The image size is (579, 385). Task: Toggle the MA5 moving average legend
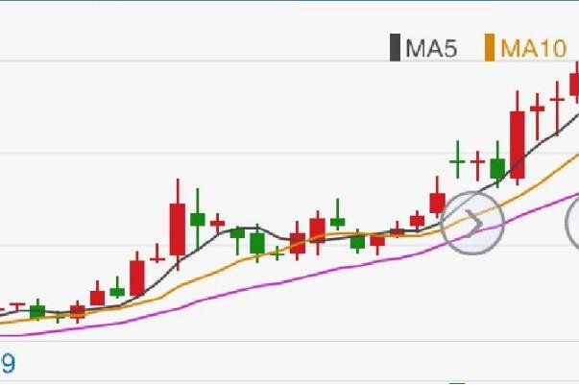pyautogui.click(x=423, y=48)
